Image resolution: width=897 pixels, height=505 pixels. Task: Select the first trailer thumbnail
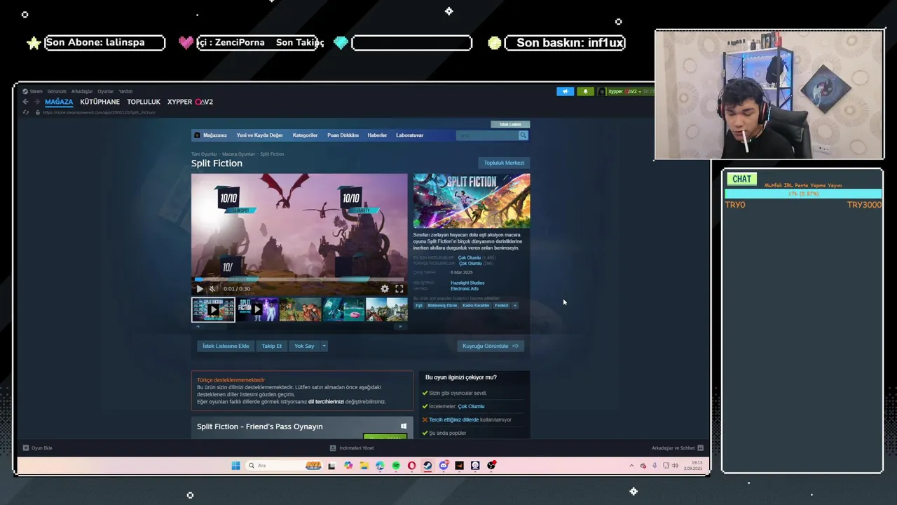[213, 309]
